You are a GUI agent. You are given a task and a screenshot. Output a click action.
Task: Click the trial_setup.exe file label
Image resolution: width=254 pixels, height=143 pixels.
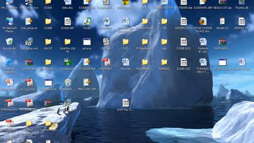pyautogui.click(x=29, y=8)
